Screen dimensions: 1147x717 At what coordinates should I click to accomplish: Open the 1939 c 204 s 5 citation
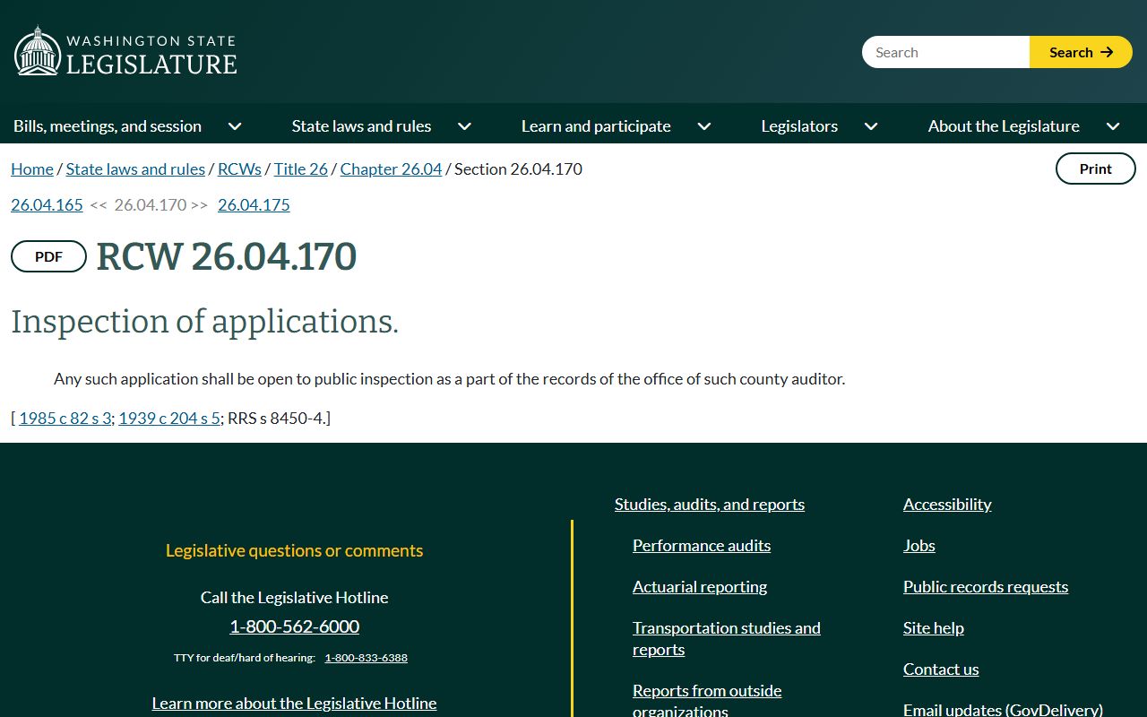coord(169,418)
